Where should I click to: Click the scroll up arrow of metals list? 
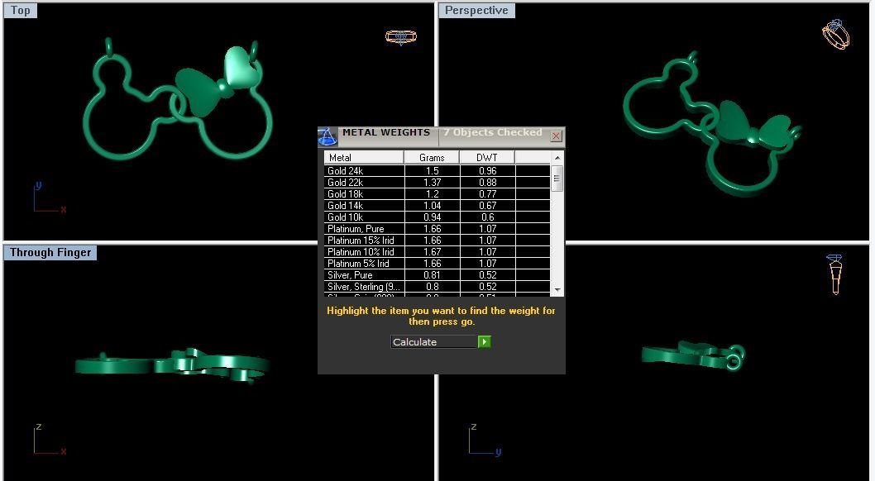click(557, 158)
